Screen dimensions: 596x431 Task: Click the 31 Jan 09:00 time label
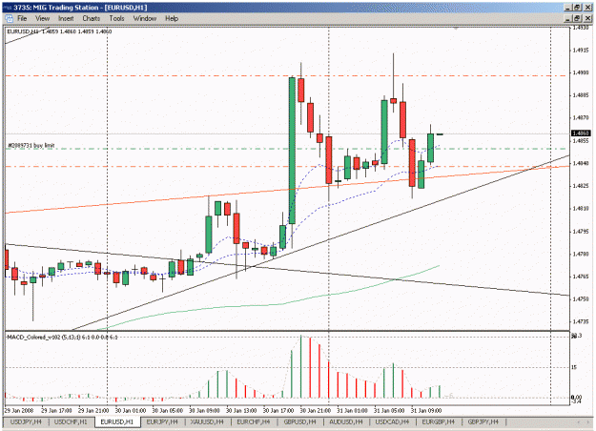[426, 411]
